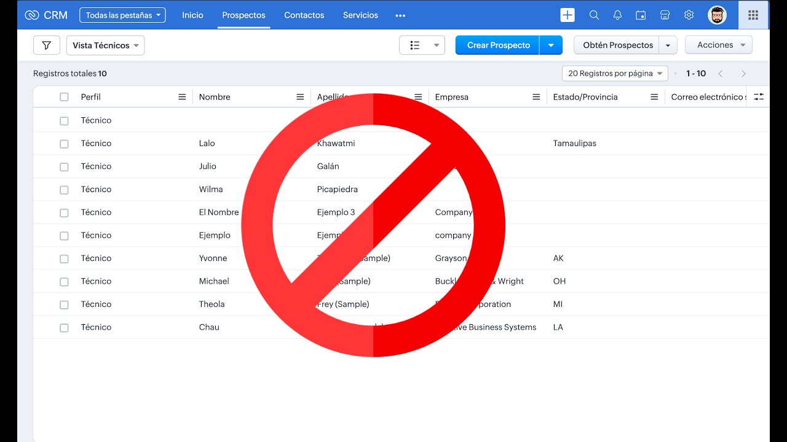
Task: Open the apps grid icon
Action: click(x=753, y=15)
